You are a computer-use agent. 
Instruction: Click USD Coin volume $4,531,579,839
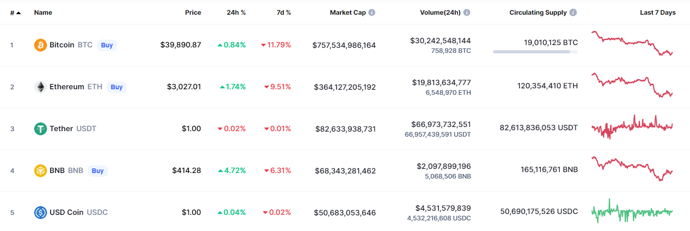443,208
